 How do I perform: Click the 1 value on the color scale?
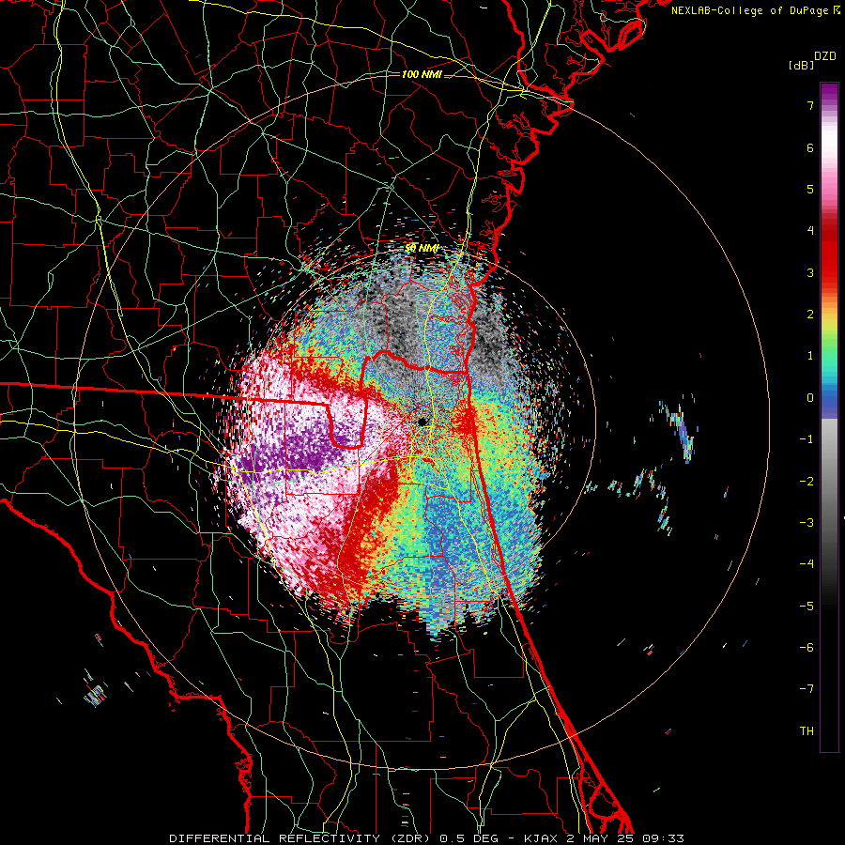[810, 356]
